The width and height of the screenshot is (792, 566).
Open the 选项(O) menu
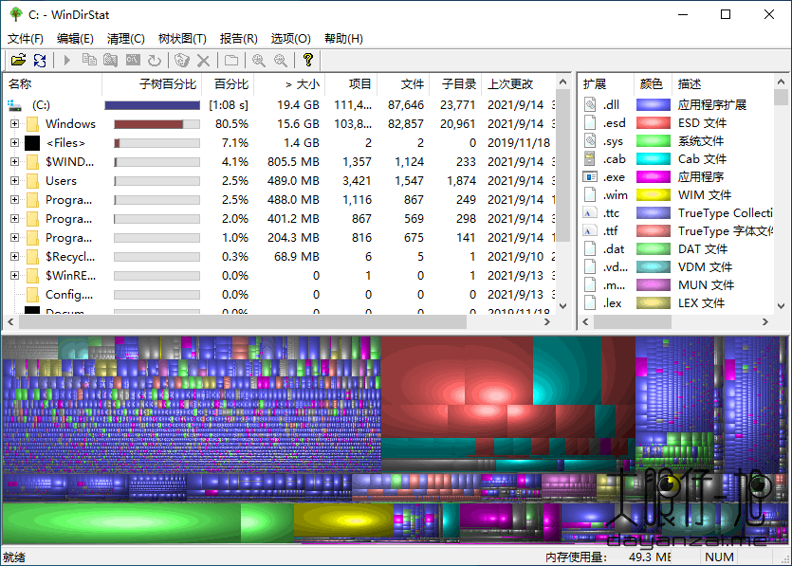point(290,38)
